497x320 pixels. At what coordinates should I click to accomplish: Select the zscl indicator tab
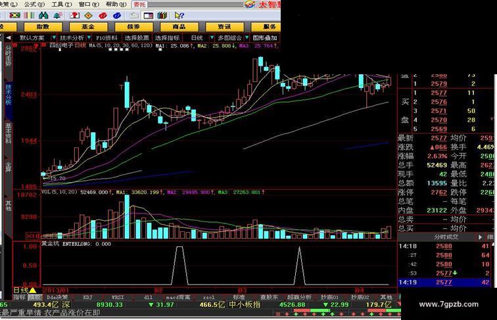point(208,297)
